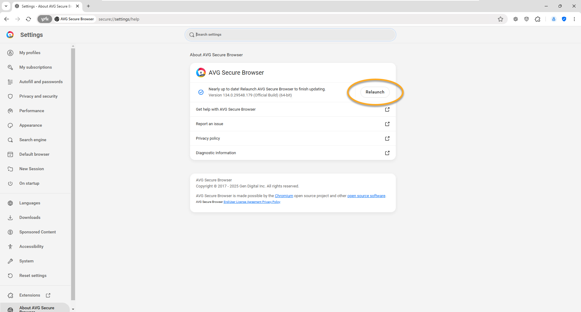Open the Appearance settings section
This screenshot has width=581, height=312.
(31, 125)
